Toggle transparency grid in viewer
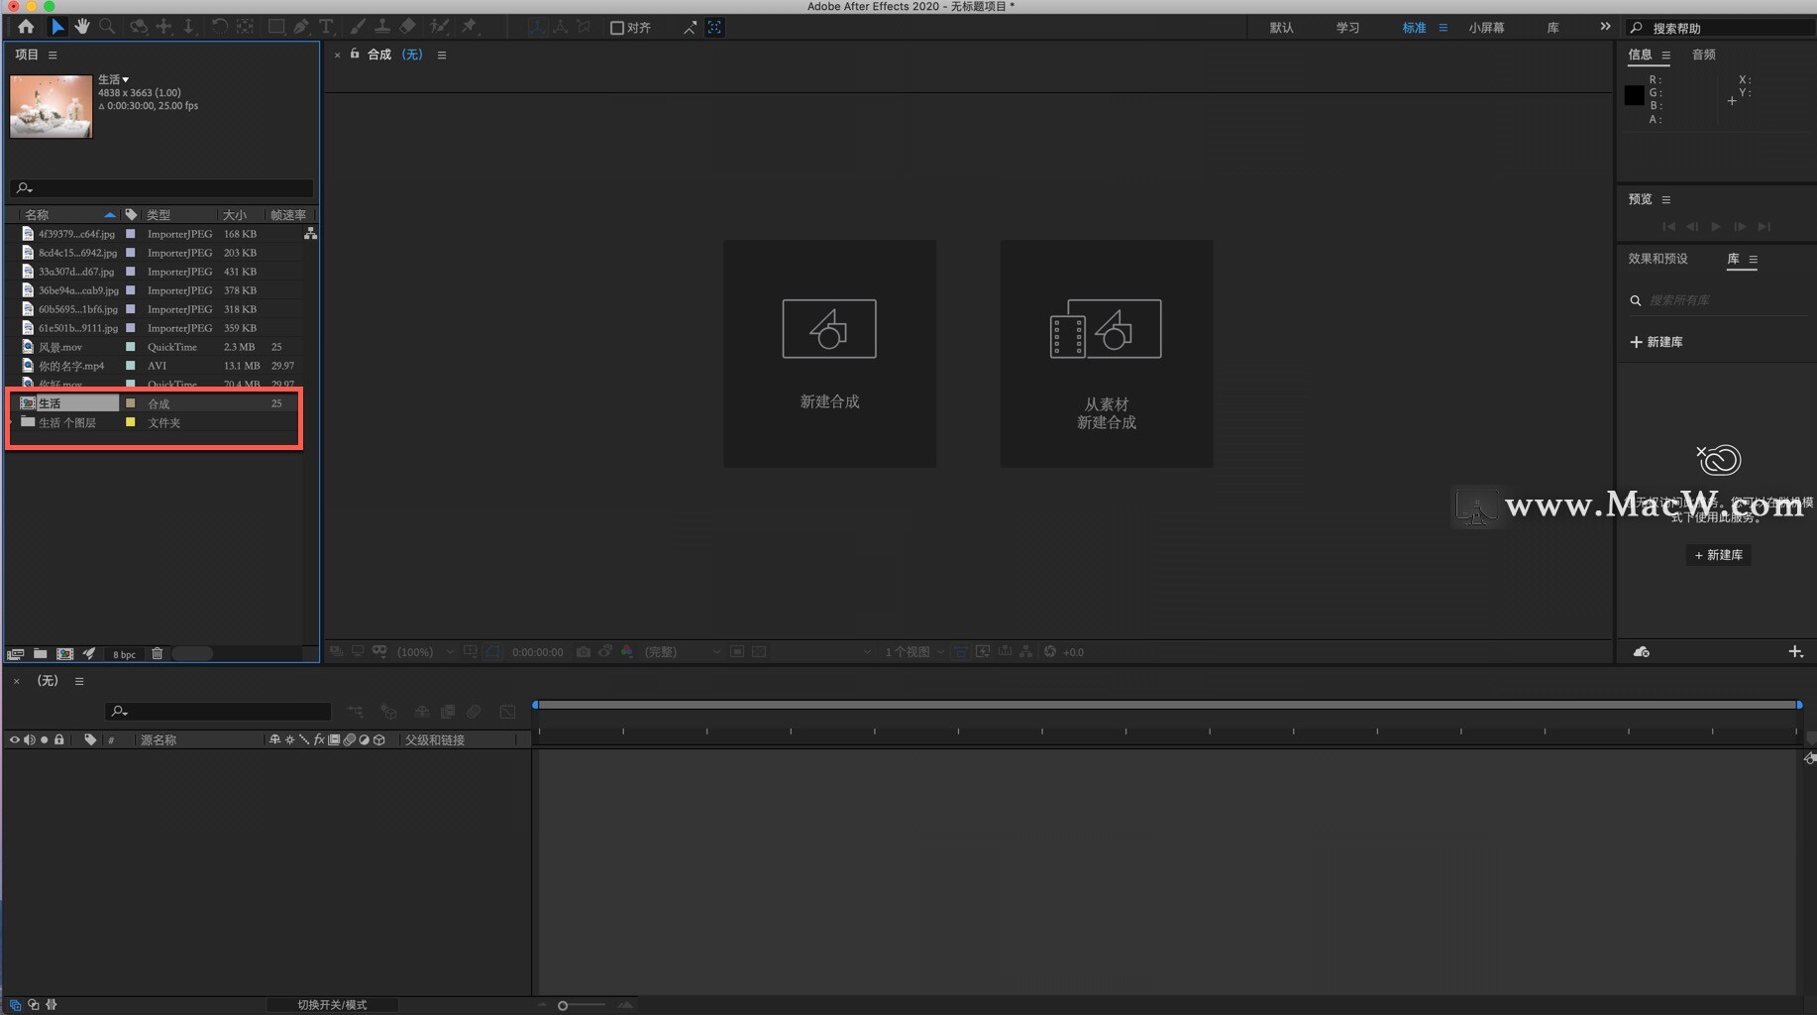Viewport: 1817px width, 1015px height. [759, 652]
